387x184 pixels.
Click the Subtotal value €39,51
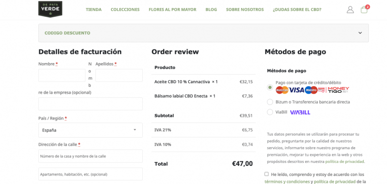[x=246, y=115]
